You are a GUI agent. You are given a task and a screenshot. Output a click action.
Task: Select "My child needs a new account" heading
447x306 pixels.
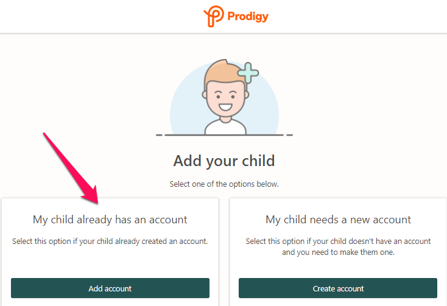click(x=338, y=220)
